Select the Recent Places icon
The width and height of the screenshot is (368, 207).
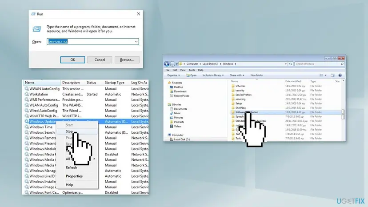point(171,96)
